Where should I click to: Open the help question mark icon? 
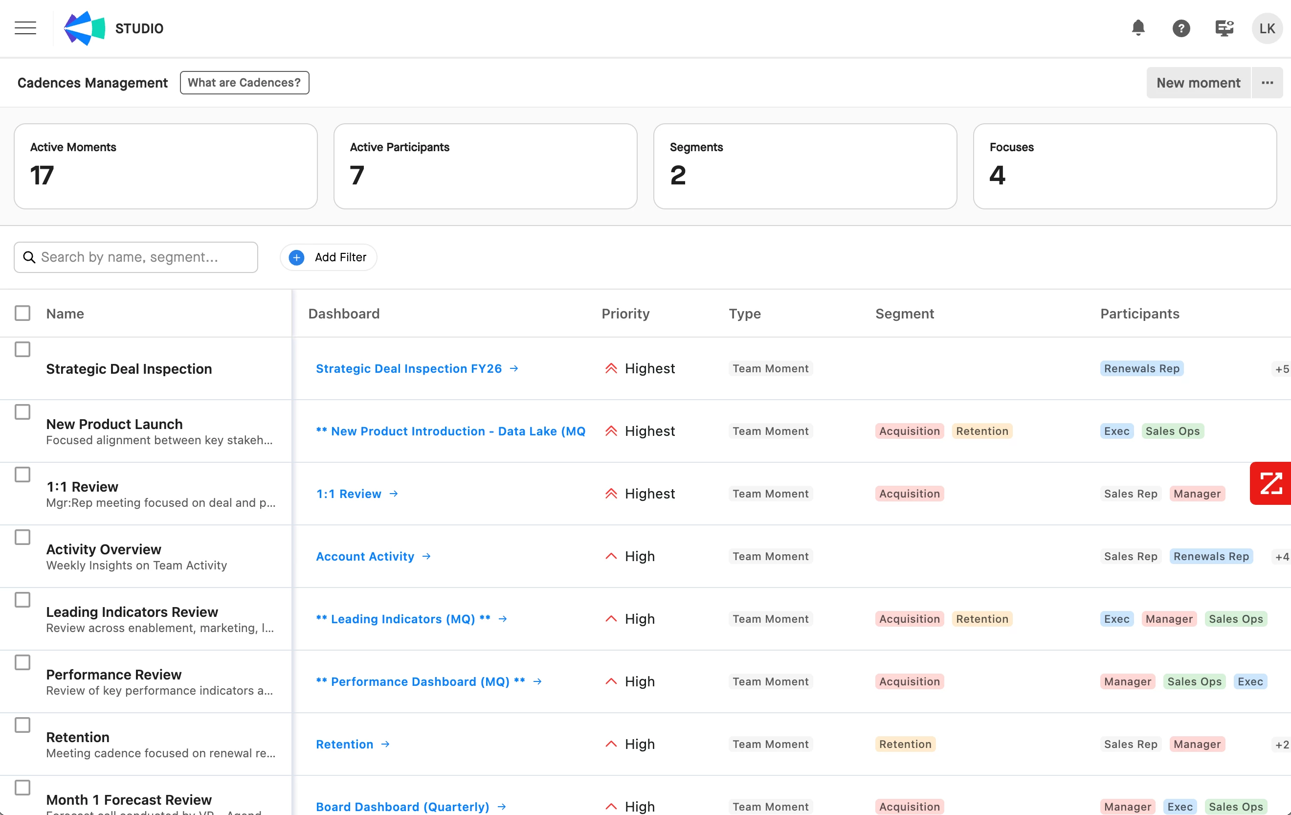pos(1180,28)
